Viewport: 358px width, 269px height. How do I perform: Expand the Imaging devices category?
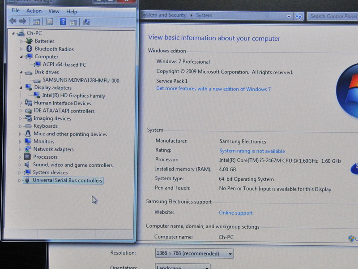20,119
